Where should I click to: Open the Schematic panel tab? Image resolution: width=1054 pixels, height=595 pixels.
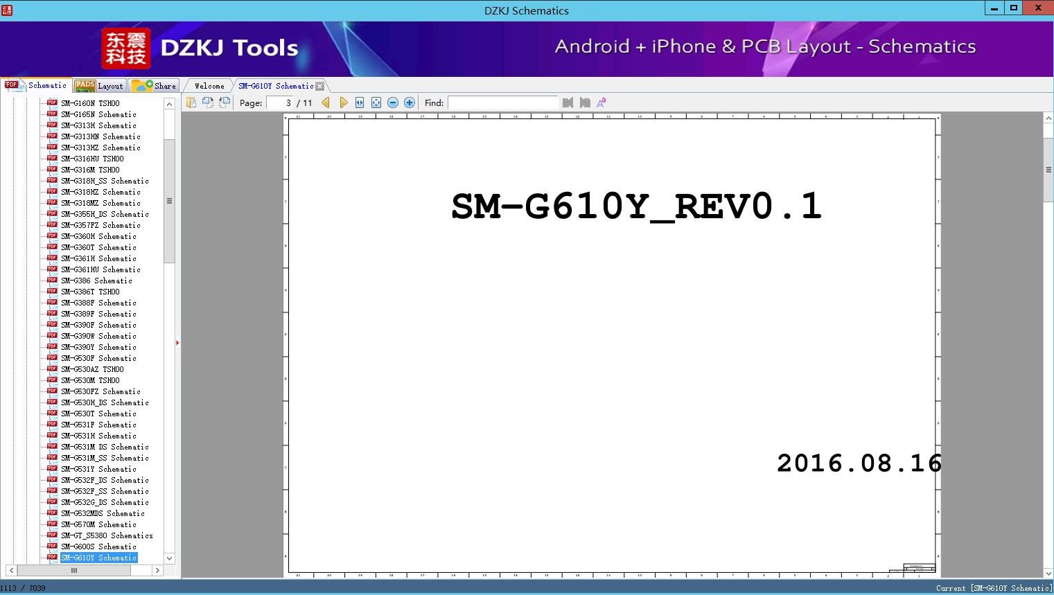37,85
